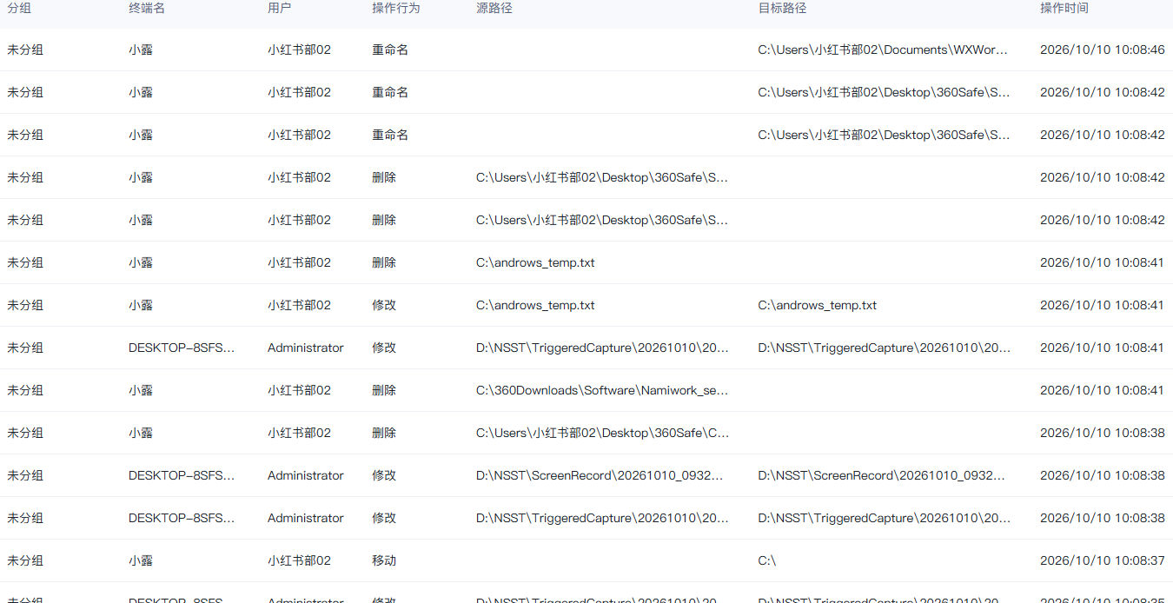
Task: Click the 分组 column header
Action: [x=19, y=8]
